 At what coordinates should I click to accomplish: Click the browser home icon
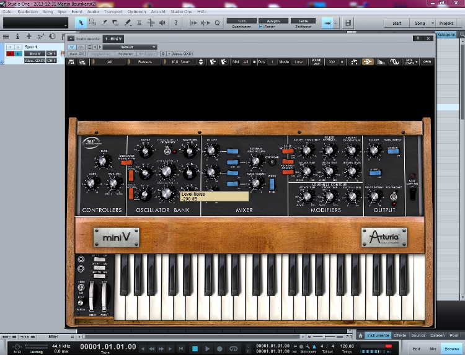tap(360, 335)
